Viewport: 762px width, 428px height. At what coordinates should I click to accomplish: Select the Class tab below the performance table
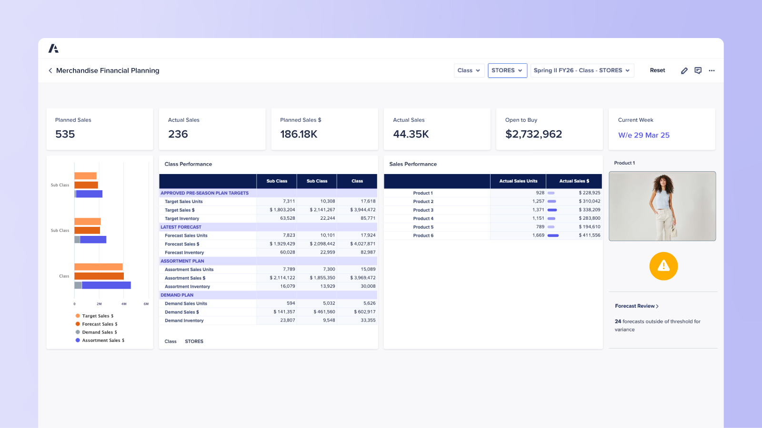coord(170,341)
